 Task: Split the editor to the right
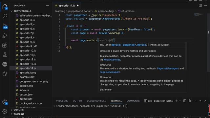pyautogui.click(x=200, y=6)
